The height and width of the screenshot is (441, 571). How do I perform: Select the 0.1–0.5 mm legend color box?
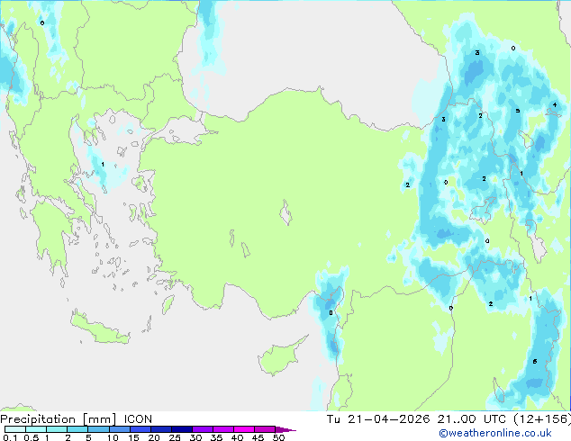click(x=15, y=429)
